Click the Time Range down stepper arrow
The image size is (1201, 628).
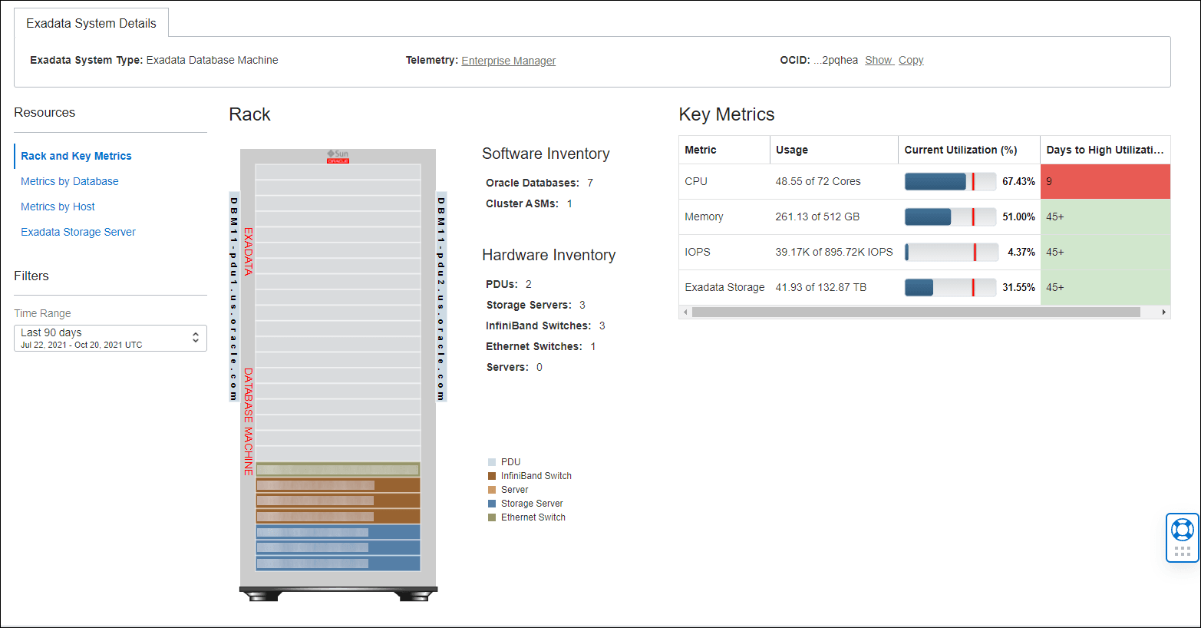196,341
